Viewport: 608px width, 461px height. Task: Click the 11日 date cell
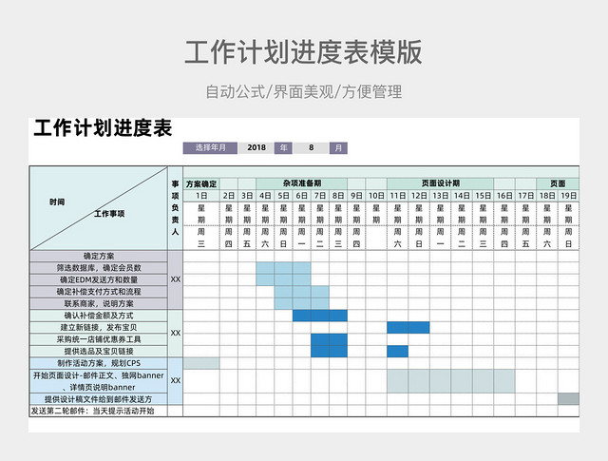pos(397,196)
